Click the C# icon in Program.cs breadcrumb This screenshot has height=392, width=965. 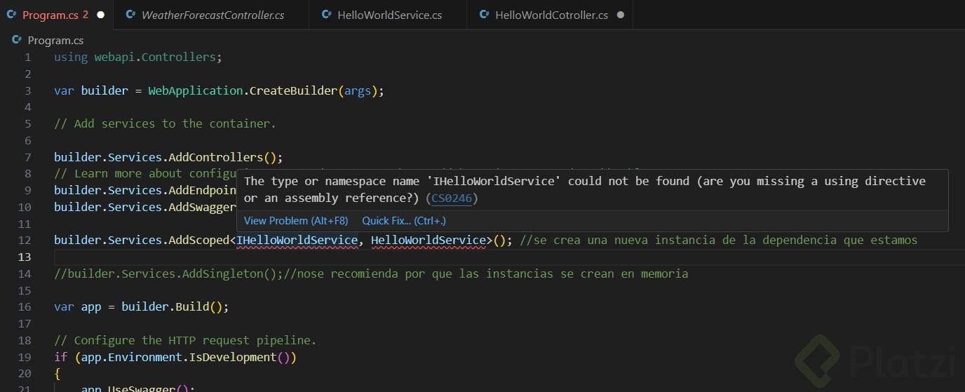18,41
